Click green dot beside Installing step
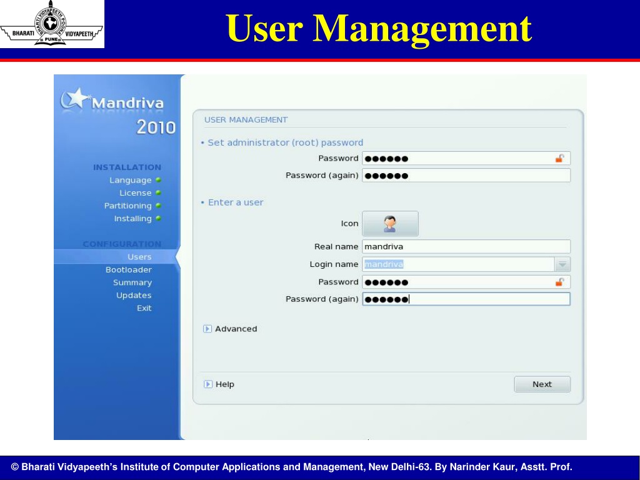 point(158,218)
